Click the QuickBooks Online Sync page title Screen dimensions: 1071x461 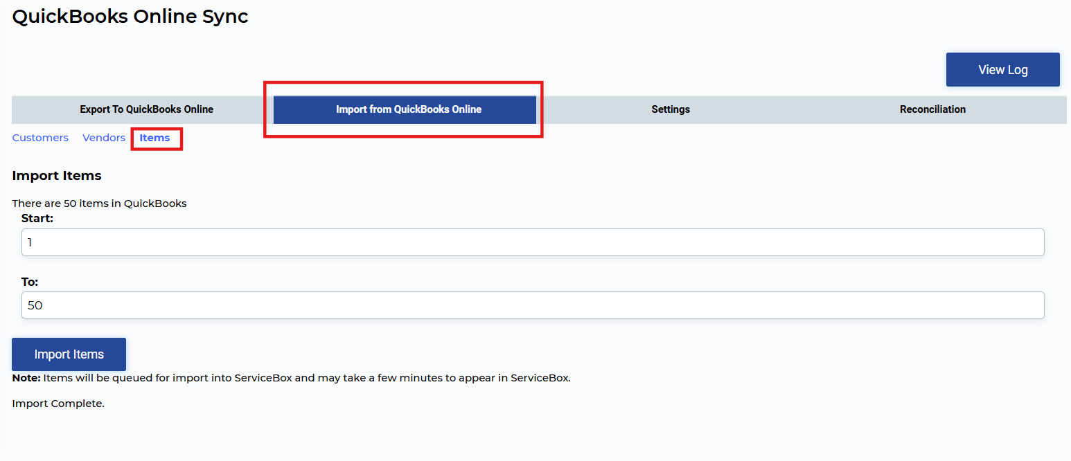[x=130, y=16]
